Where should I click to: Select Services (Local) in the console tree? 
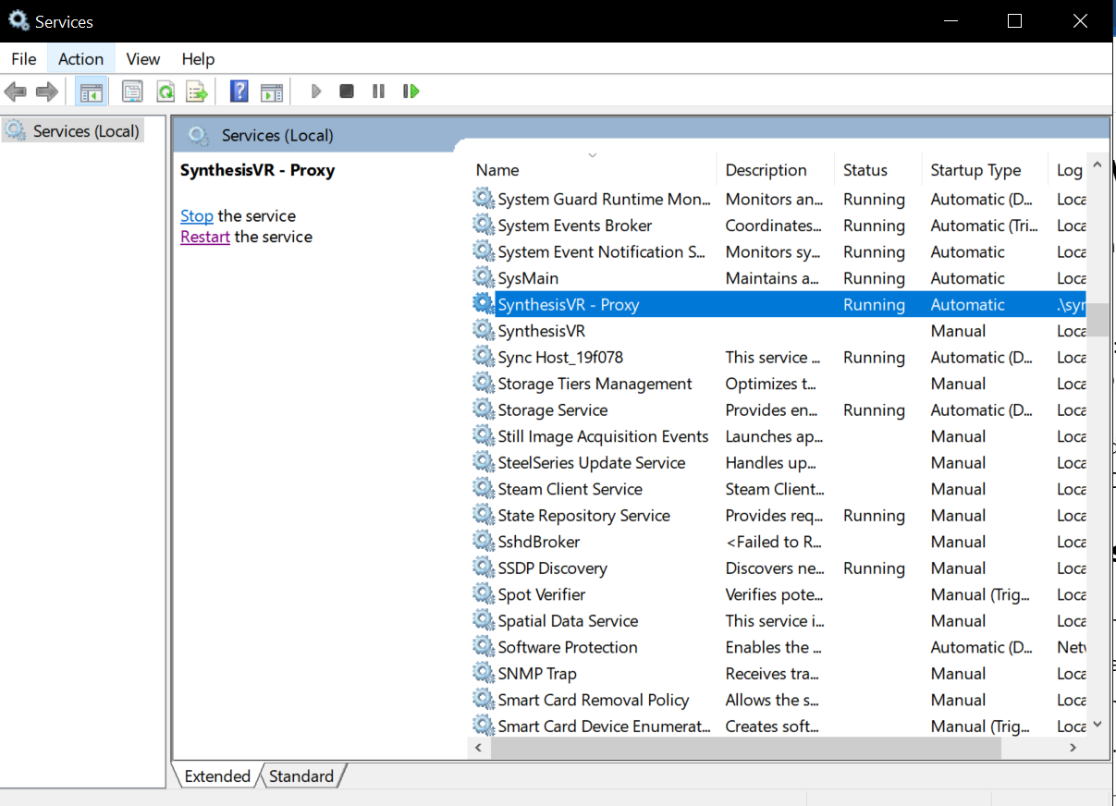(85, 131)
